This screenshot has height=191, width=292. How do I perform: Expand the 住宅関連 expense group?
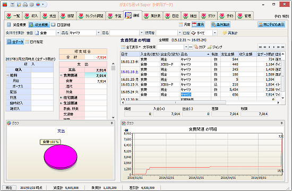click(61, 98)
